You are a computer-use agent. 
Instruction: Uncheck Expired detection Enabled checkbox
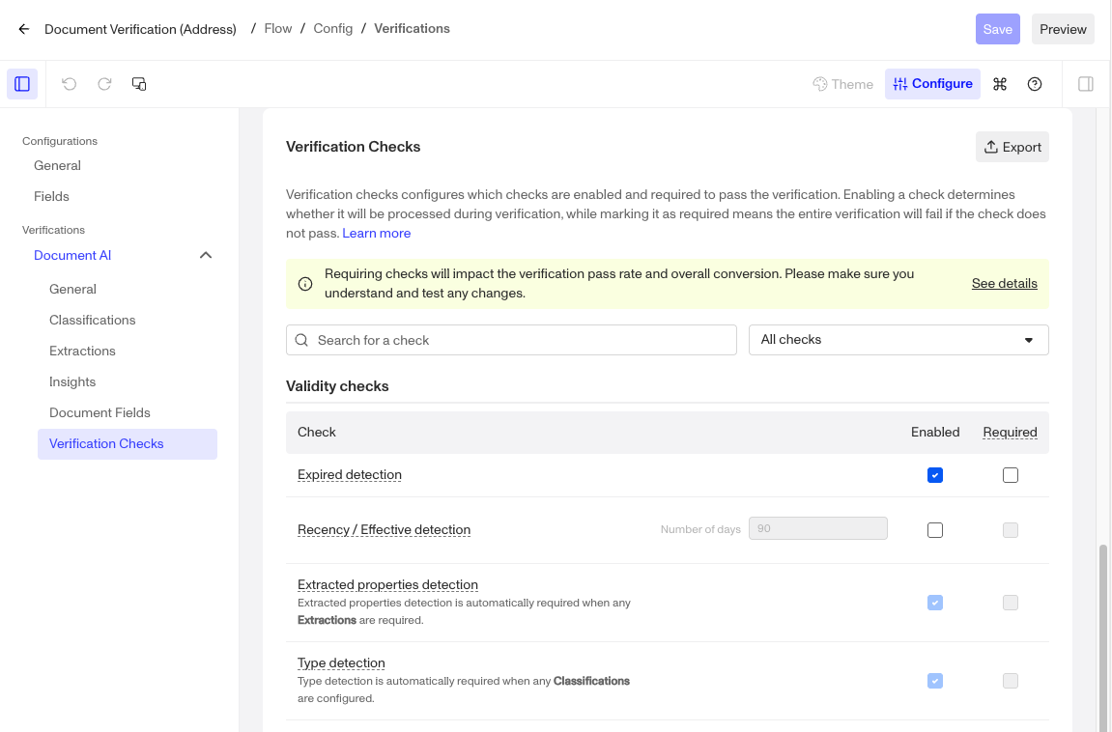[934, 475]
